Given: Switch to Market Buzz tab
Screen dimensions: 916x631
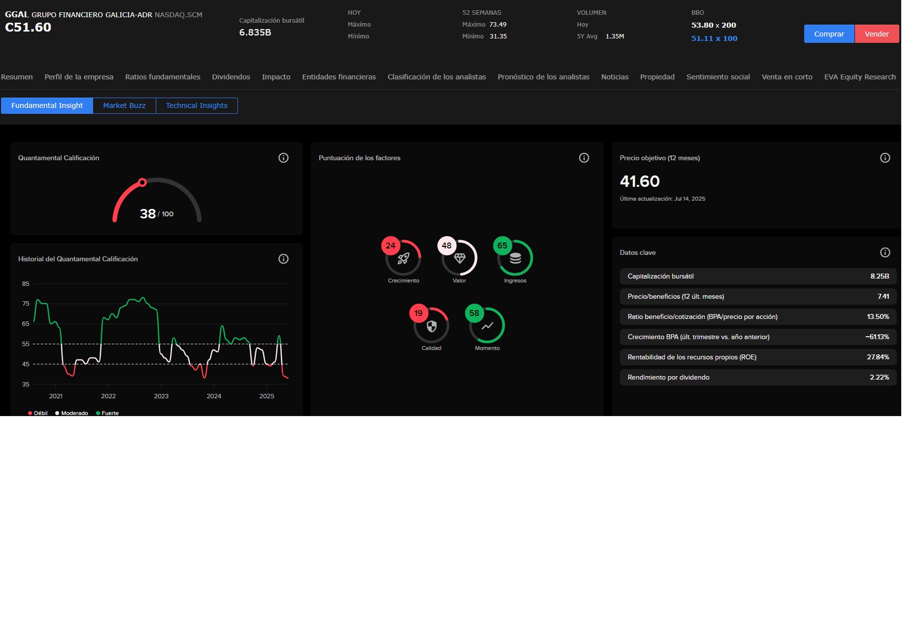Looking at the screenshot, I should [x=124, y=105].
